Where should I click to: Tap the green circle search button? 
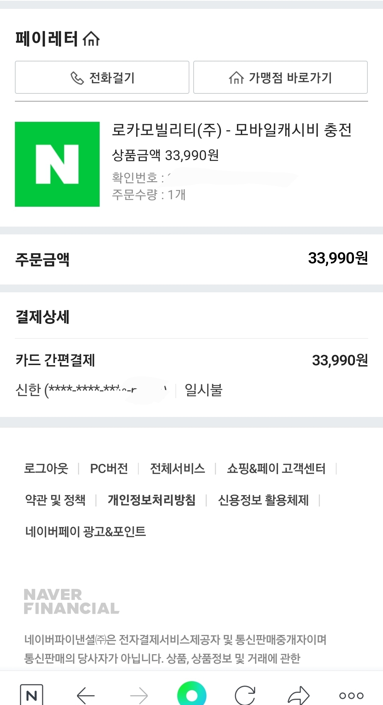[x=191, y=694]
